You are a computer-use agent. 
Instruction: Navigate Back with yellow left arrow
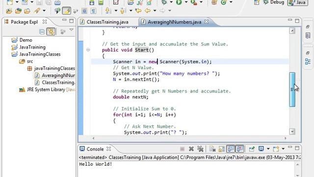148,11
